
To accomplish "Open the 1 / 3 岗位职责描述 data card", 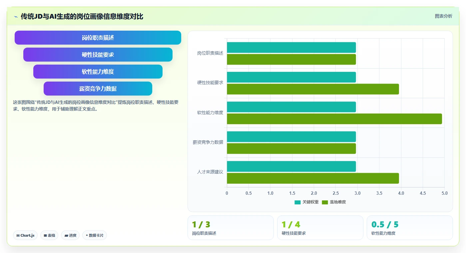I will pyautogui.click(x=231, y=228).
